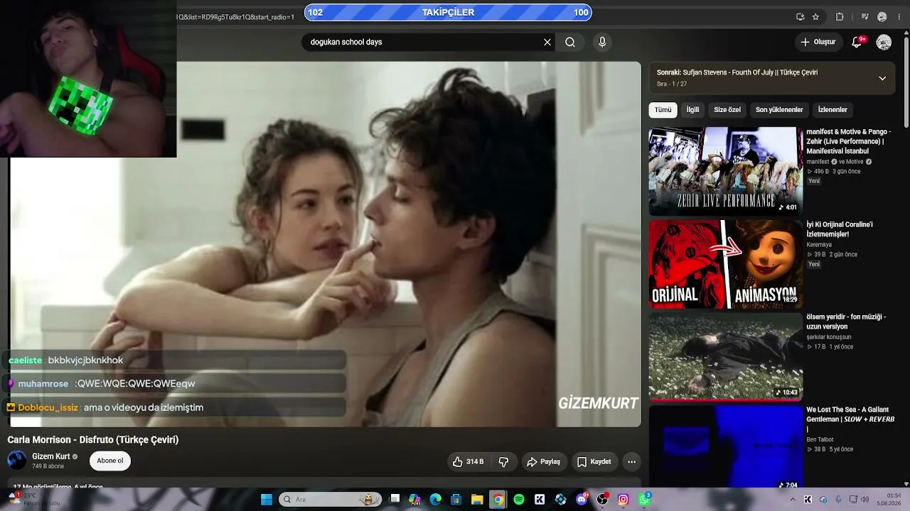Click Carla Morrison - Disfruto video title
Screen dimensions: 910x511
[x=93, y=440]
